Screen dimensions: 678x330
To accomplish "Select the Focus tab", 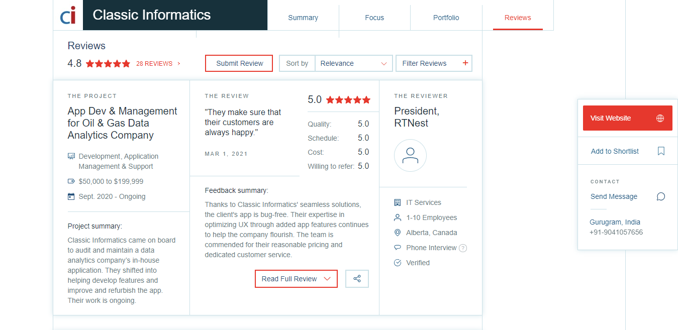I will [x=374, y=18].
